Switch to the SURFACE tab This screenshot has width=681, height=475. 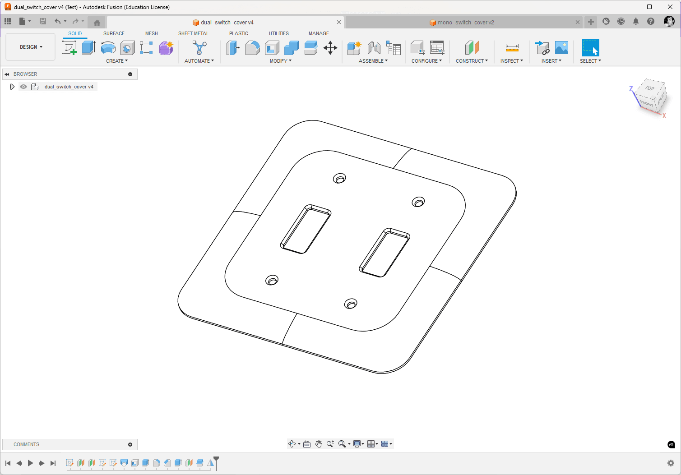tap(114, 33)
